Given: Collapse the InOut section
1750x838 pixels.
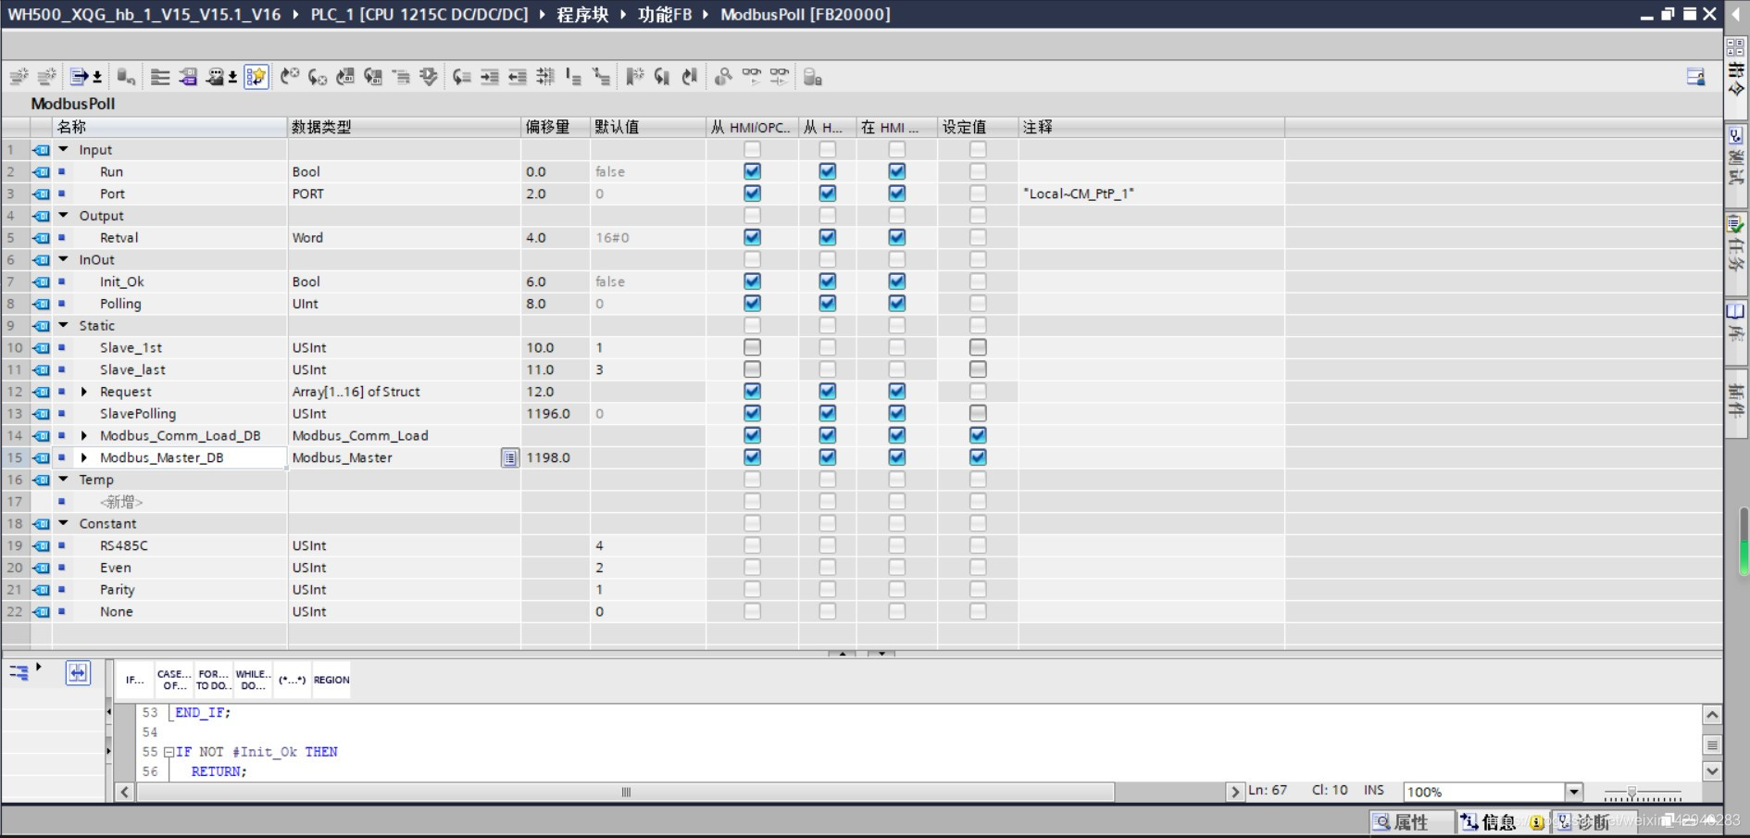Looking at the screenshot, I should coord(64,259).
